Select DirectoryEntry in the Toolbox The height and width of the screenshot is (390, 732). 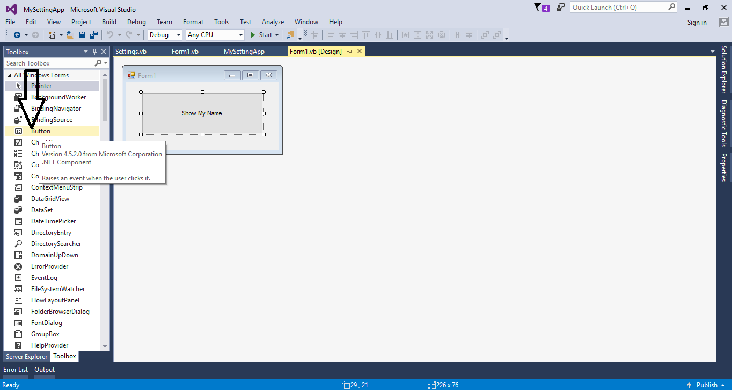[52, 233]
